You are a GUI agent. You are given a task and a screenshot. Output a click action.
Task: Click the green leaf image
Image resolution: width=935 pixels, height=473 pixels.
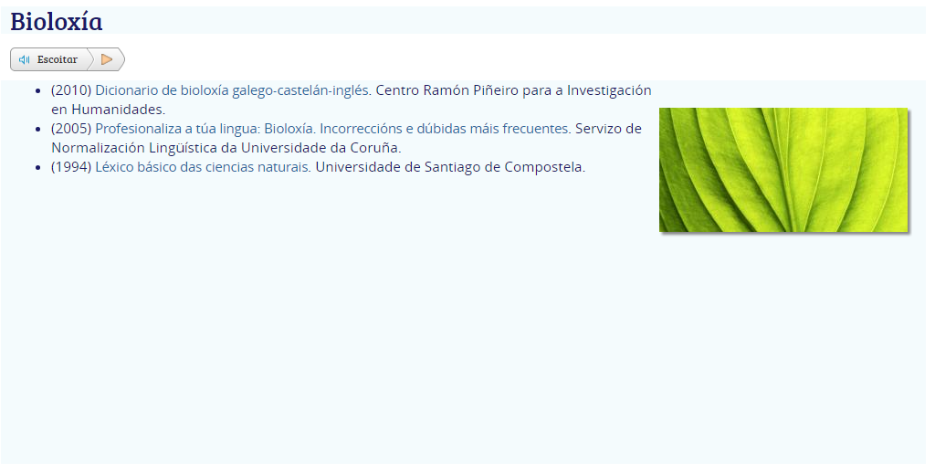pyautogui.click(x=783, y=170)
